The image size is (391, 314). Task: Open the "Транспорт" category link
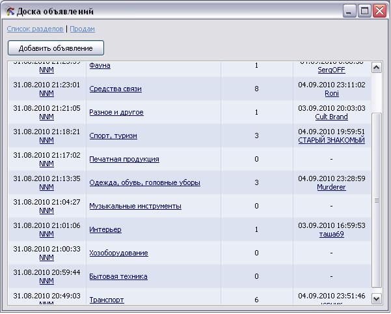point(107,300)
